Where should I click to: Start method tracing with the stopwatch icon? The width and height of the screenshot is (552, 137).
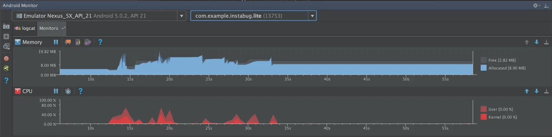68,91
